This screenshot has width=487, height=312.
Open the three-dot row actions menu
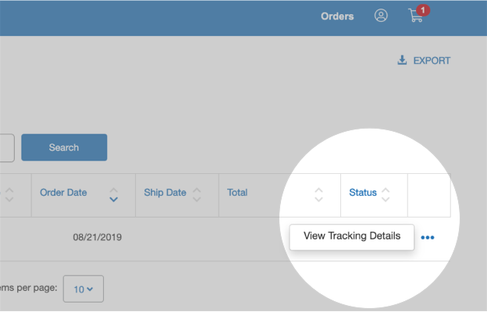point(427,237)
